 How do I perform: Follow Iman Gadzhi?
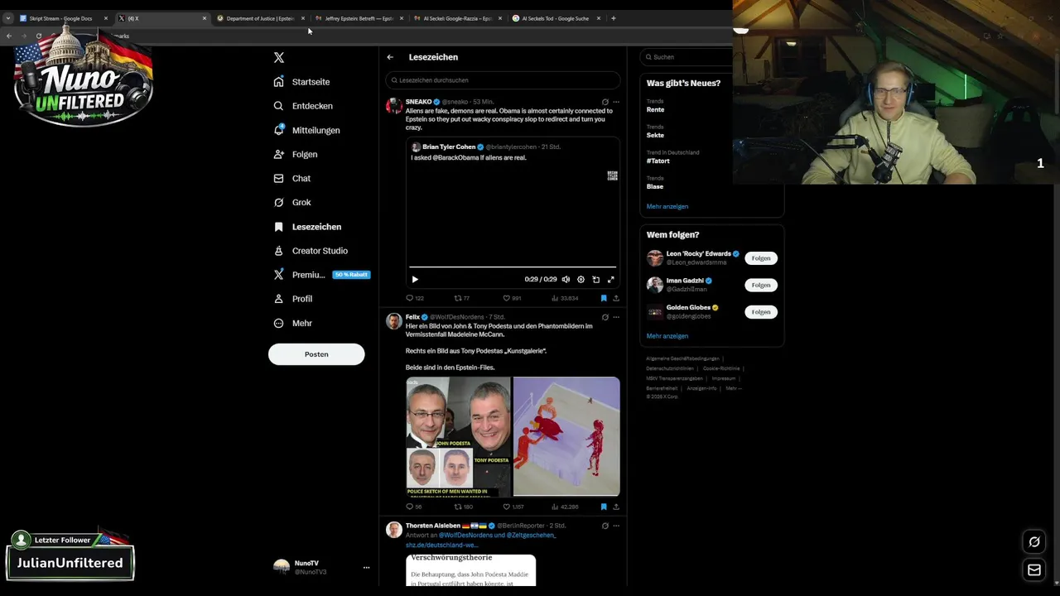(761, 285)
